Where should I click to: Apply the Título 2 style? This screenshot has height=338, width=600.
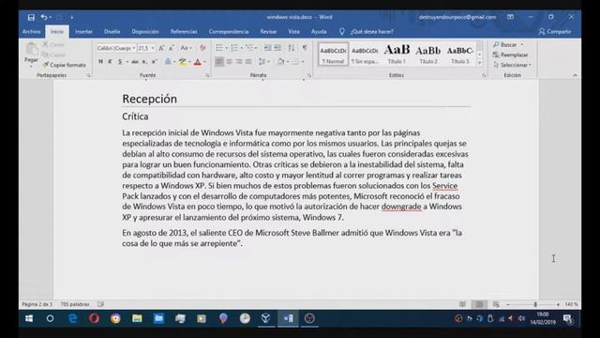coord(428,54)
